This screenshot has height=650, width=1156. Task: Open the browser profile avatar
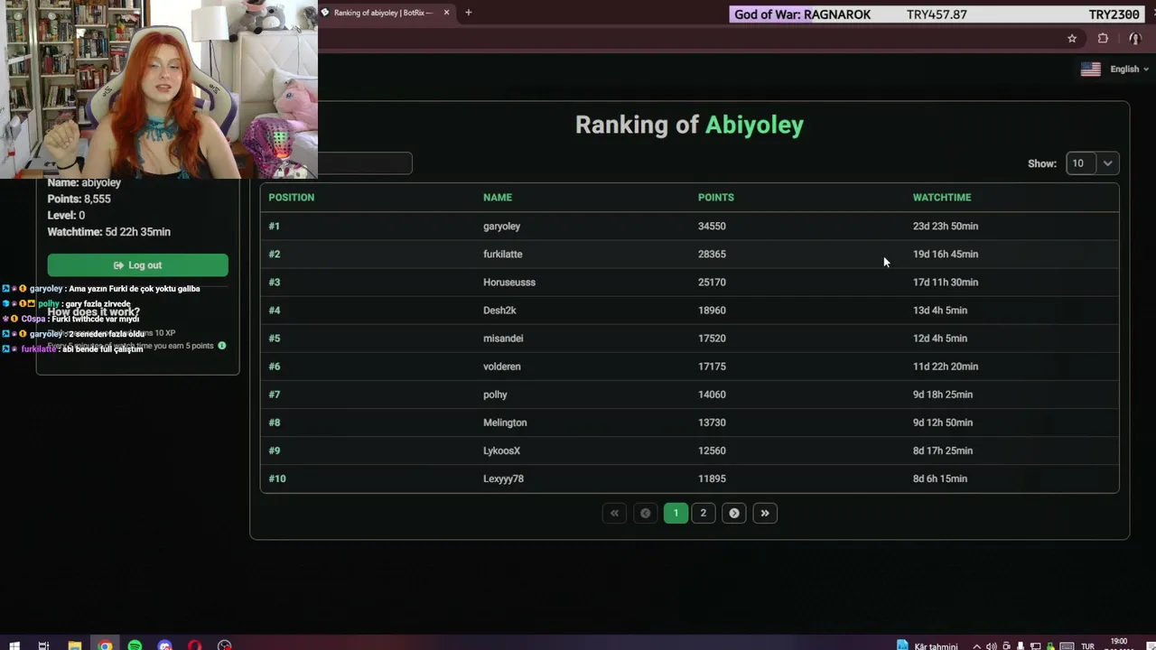click(x=1135, y=39)
